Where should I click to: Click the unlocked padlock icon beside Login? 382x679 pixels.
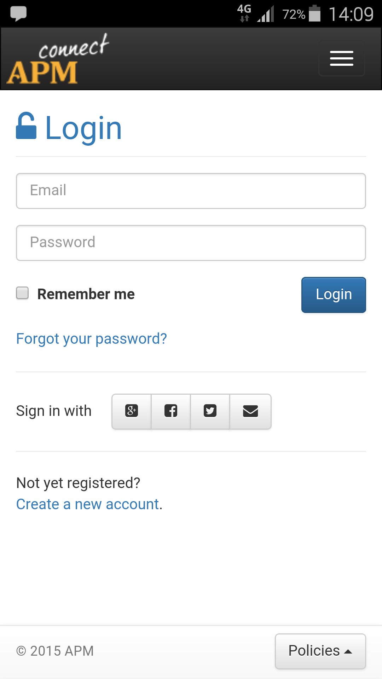26,128
